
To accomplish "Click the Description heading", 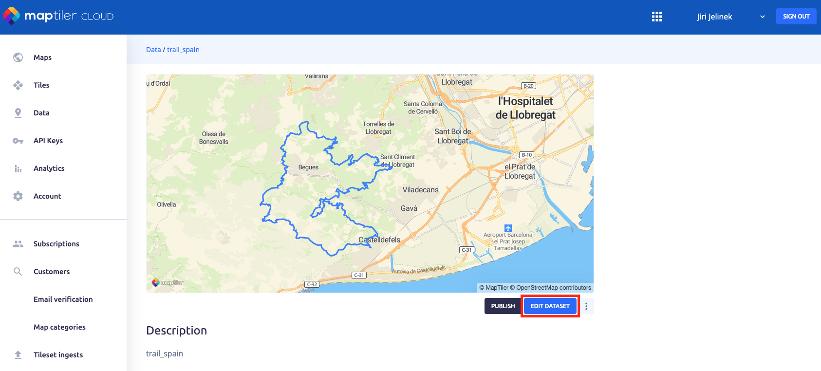I will pyautogui.click(x=176, y=331).
